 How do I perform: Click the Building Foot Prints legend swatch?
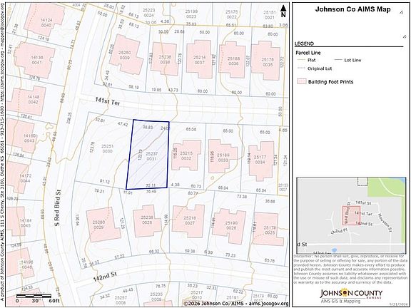[302, 81]
